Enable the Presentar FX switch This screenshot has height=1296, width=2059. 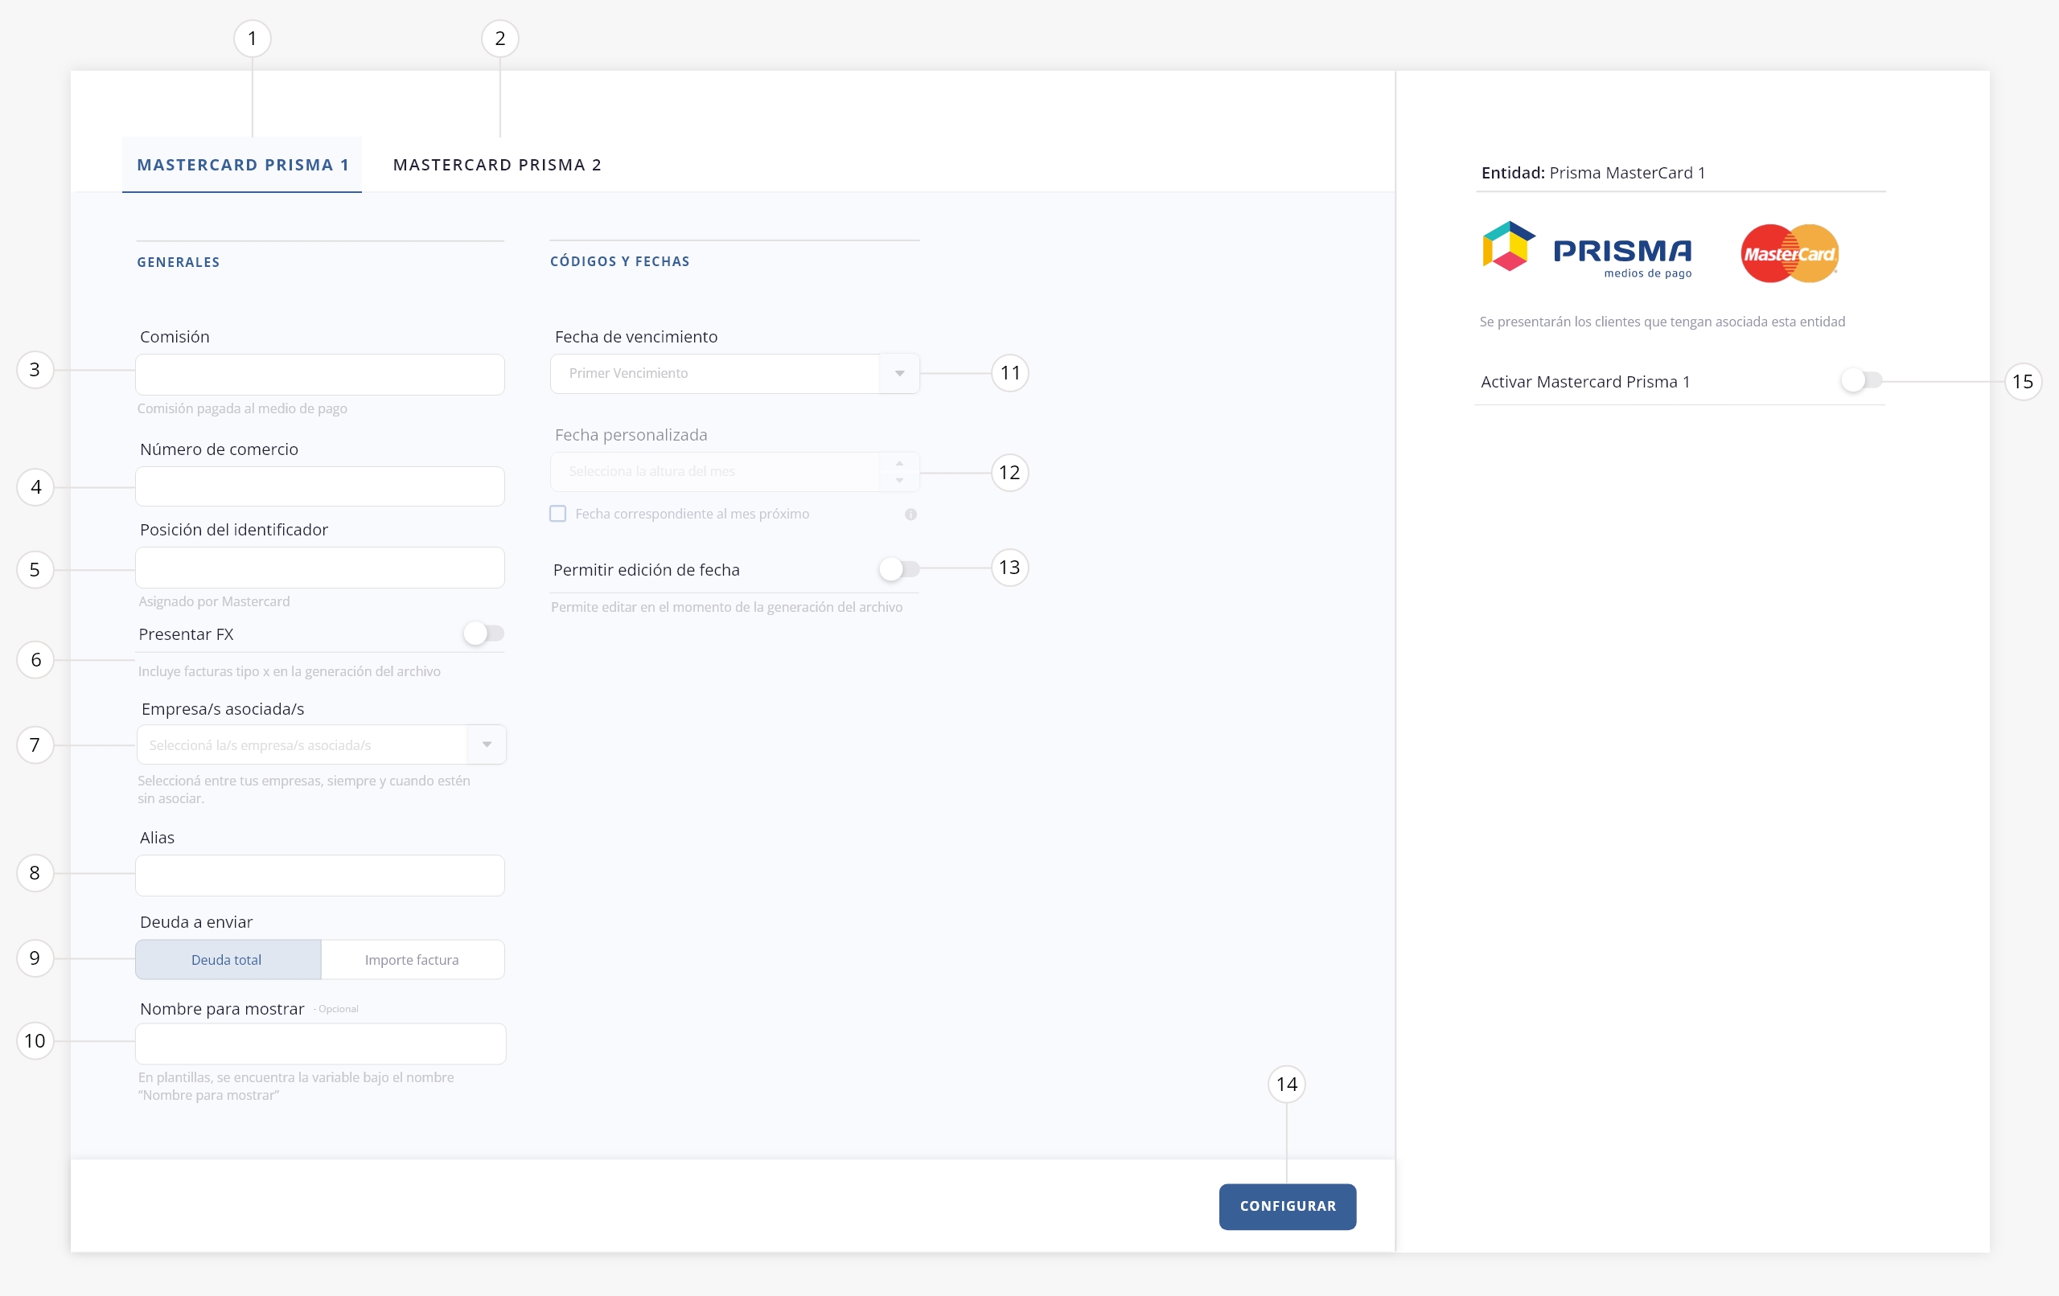(484, 634)
